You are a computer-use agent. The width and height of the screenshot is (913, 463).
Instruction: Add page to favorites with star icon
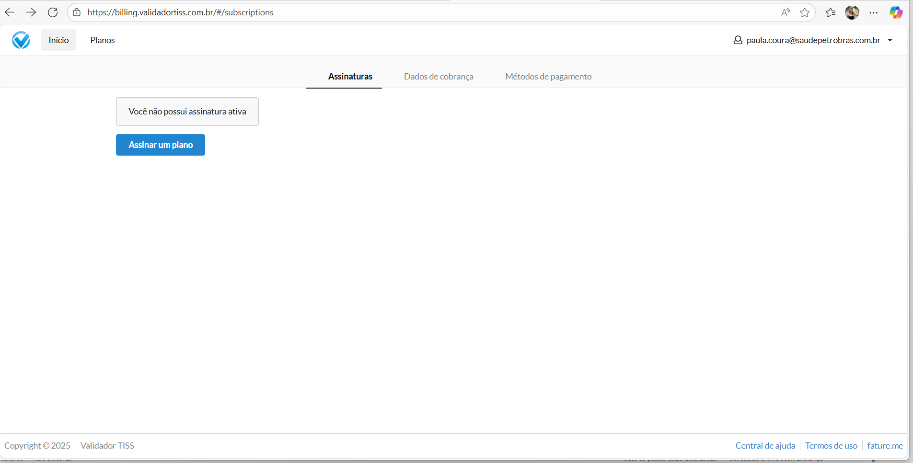[x=805, y=12]
